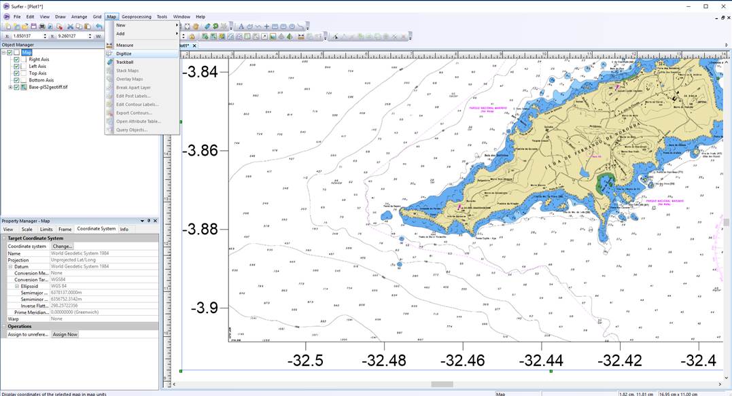Click the Measure ruler icon in the map toolbar
Viewport: 732px width, 396px height.
301,37
